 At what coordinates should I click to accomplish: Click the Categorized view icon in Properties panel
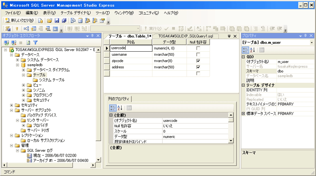click(245, 50)
